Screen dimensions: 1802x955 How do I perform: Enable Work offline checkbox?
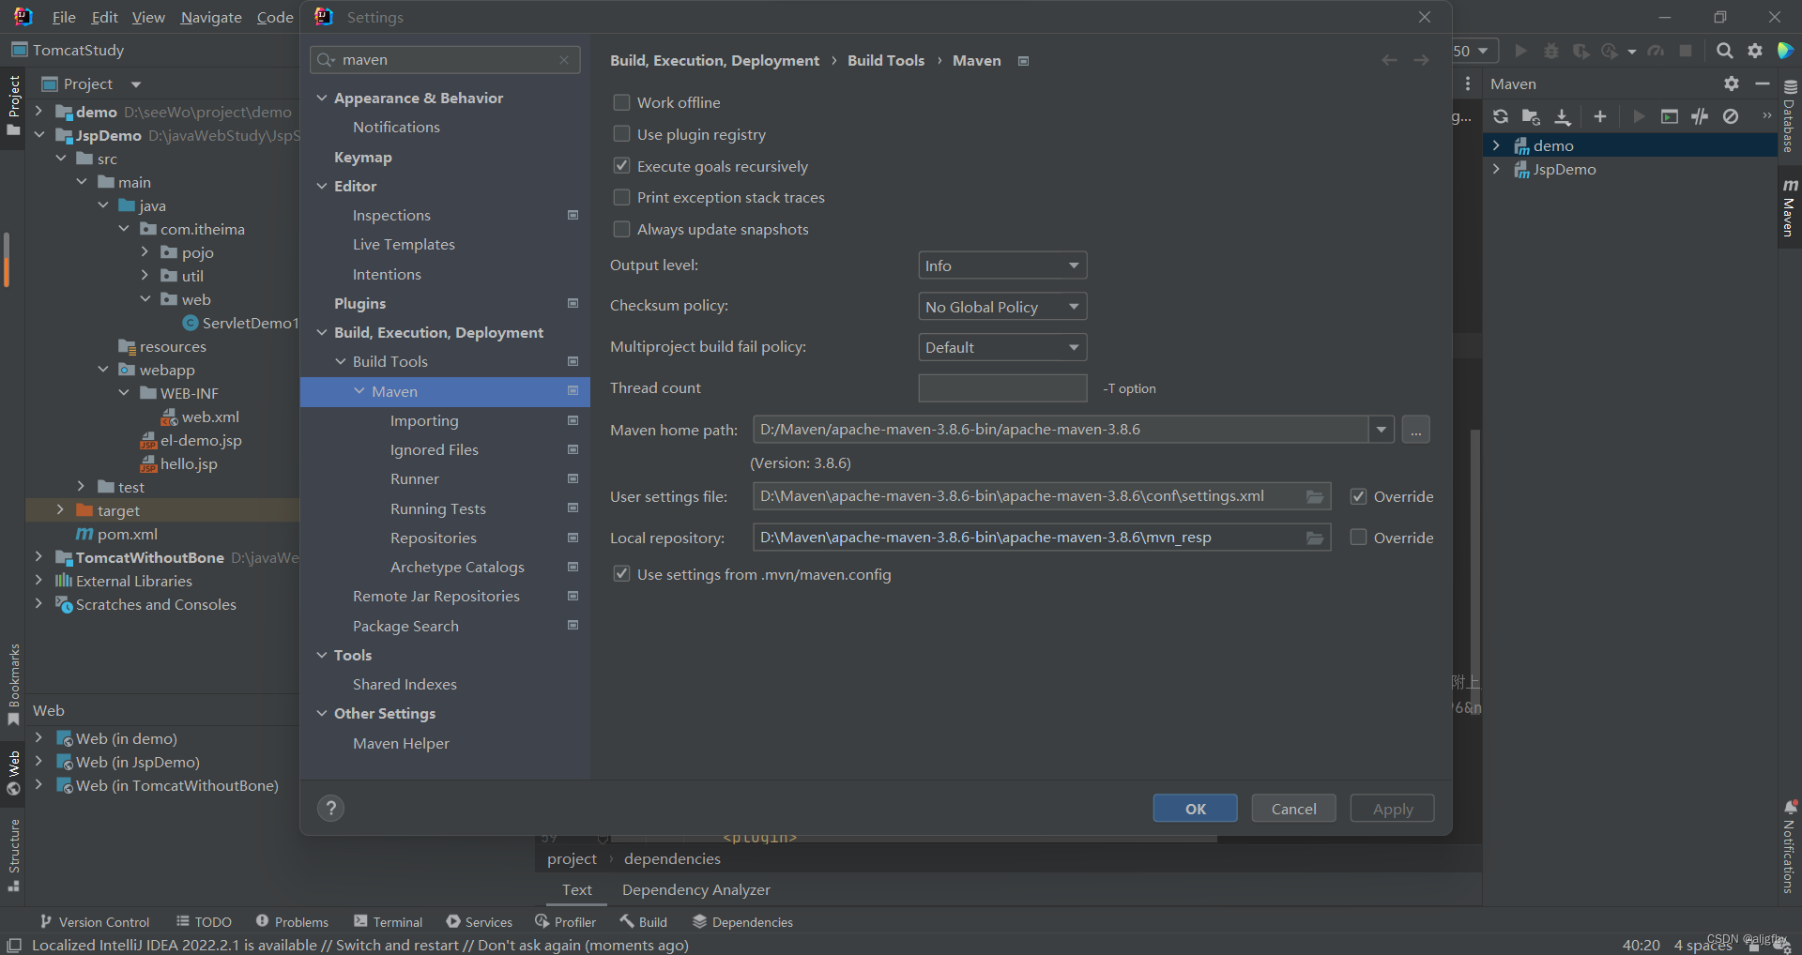click(x=621, y=102)
